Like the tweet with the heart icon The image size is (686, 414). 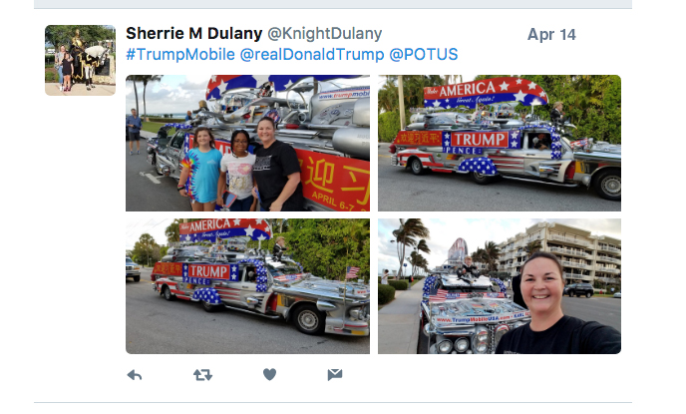point(269,374)
